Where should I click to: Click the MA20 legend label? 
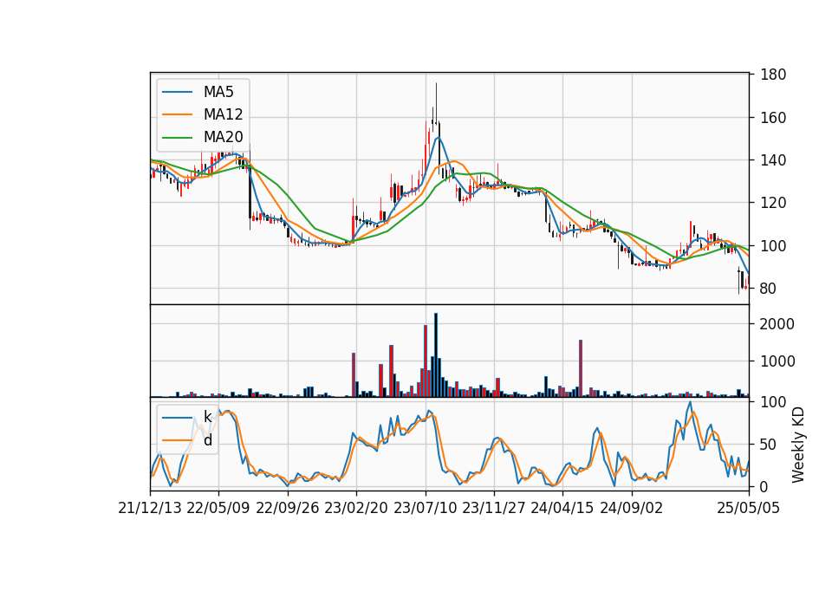(x=223, y=137)
